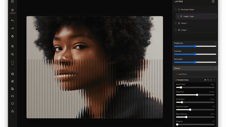Delete the Reeded Glass effect
Image resolution: width=226 pixels, height=127 pixels.
click(211, 80)
